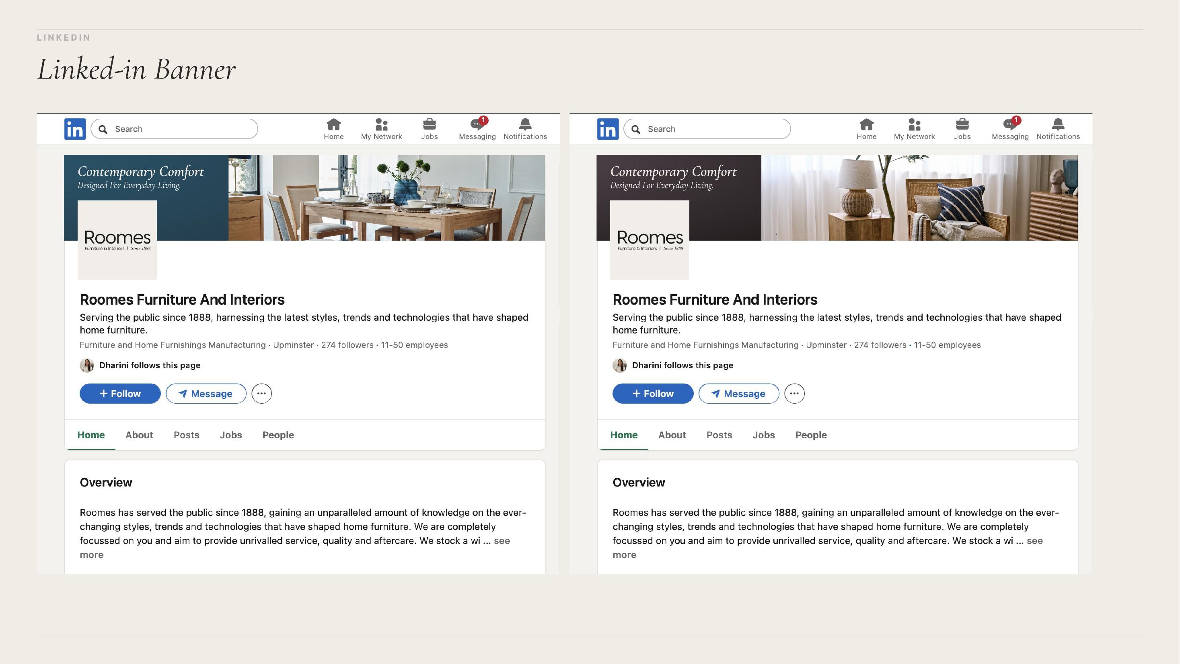The width and height of the screenshot is (1180, 664).
Task: Click 'Roomes Furniture And Interiors' title, left mockup
Action: point(182,299)
